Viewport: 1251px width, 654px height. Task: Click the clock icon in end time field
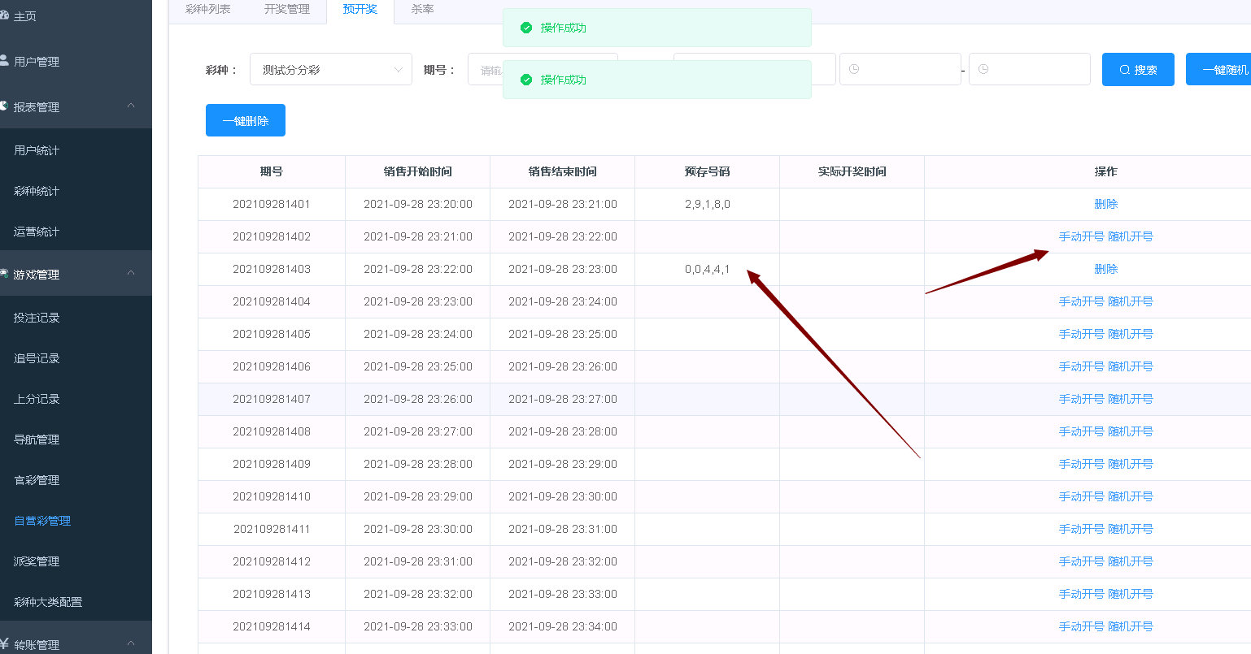coord(983,70)
